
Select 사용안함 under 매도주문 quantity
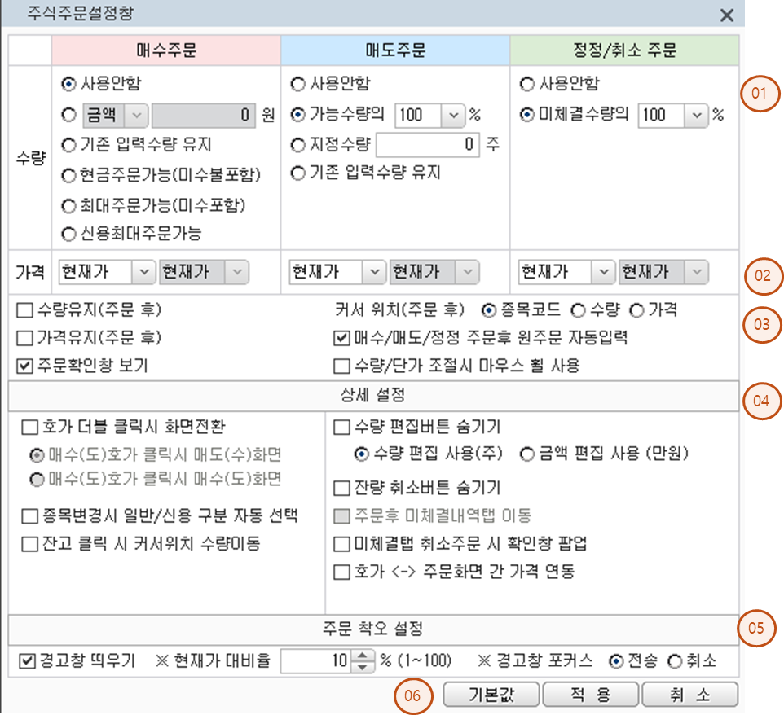[x=297, y=84]
